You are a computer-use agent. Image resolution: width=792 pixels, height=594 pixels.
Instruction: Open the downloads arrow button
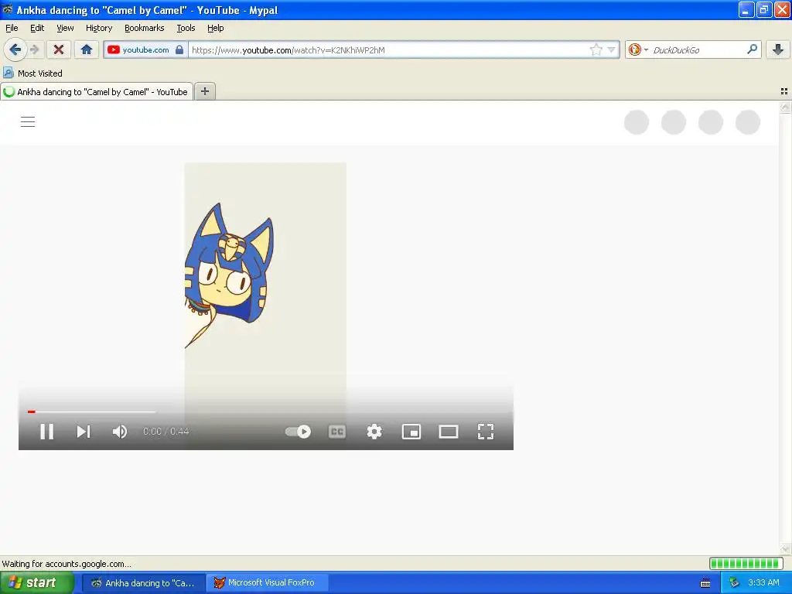[x=778, y=49]
